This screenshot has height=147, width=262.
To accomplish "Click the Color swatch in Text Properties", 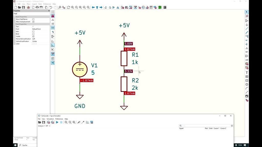I will point(34,44).
